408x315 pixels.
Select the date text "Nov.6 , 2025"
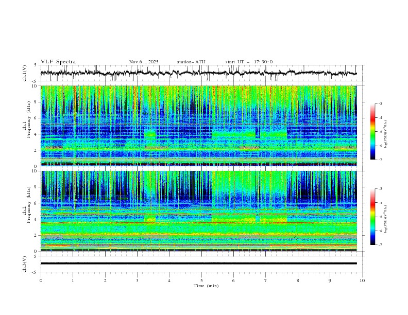pyautogui.click(x=144, y=62)
